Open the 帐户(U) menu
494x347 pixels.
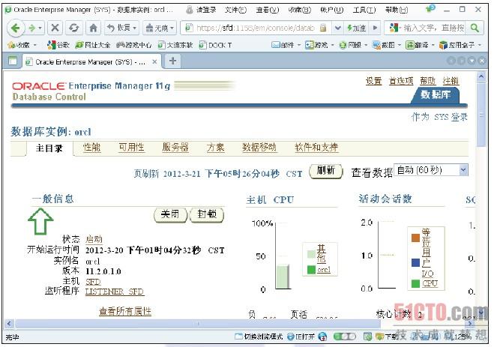pos(332,10)
